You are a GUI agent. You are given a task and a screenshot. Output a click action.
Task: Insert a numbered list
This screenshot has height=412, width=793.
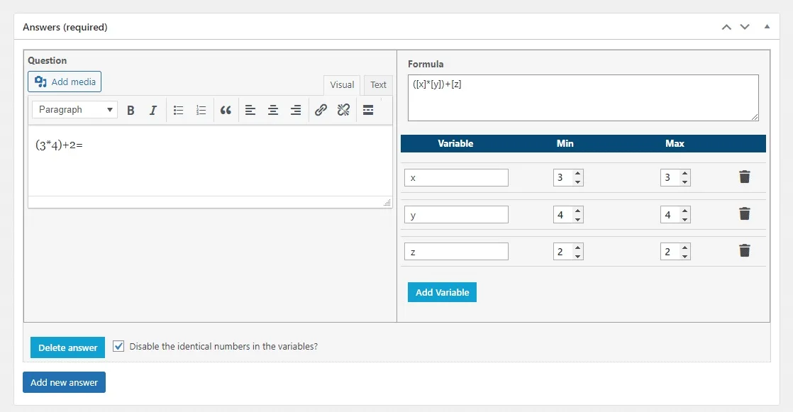[x=201, y=110]
